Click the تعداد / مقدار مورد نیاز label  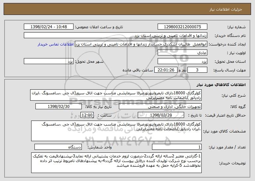pos(227,147)
